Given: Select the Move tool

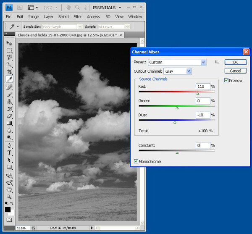Looking at the screenshot, I should coord(9,43).
